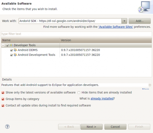Click the Android Development Tools feature icon

[15, 55]
